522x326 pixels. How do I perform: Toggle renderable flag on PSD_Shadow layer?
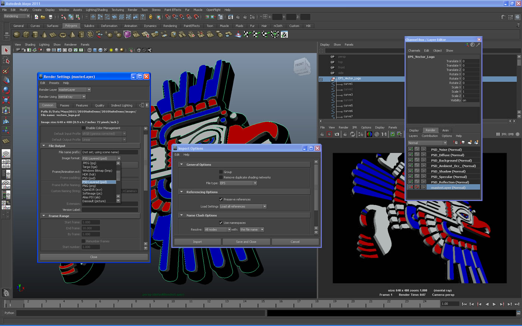tap(411, 171)
